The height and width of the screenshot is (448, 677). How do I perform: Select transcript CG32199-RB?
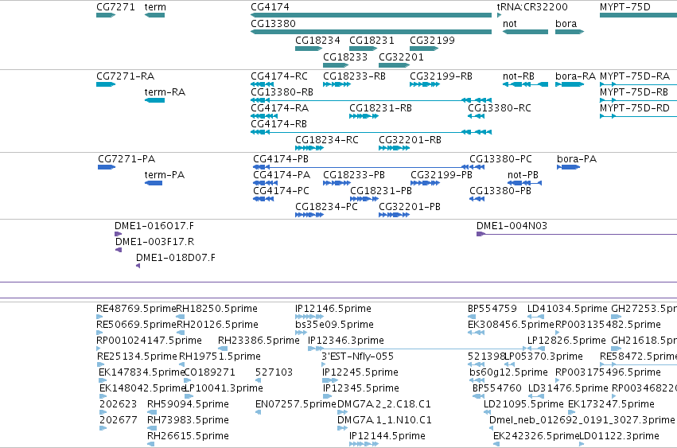pyautogui.click(x=425, y=84)
